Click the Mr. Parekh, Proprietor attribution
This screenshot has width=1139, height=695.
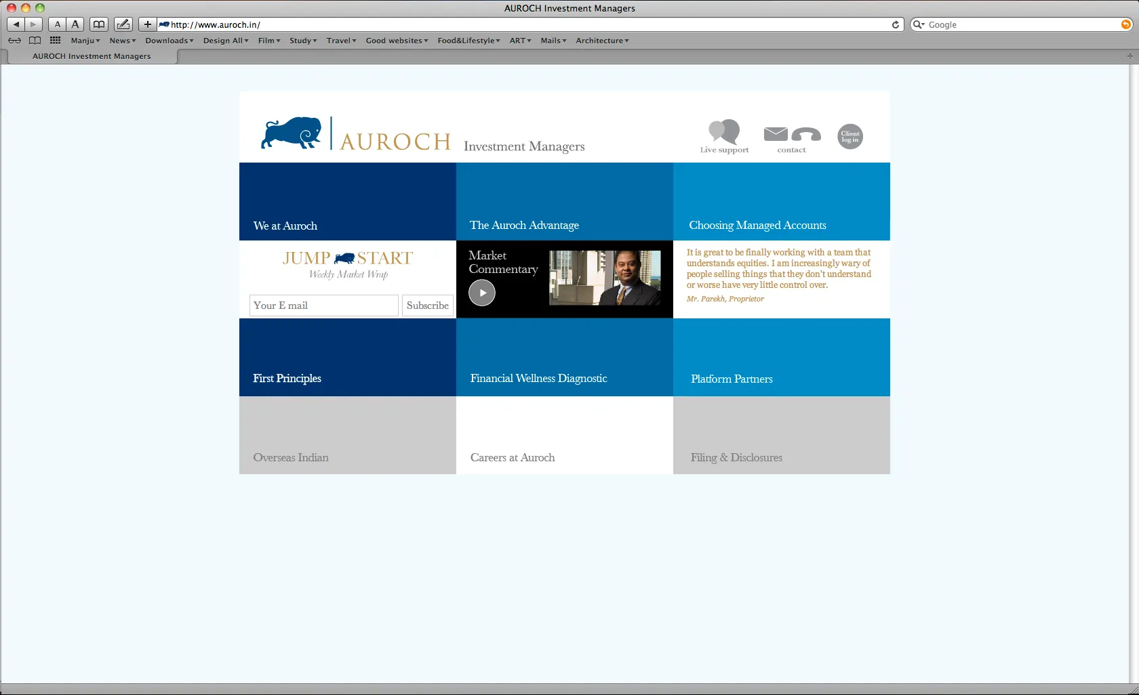click(725, 299)
